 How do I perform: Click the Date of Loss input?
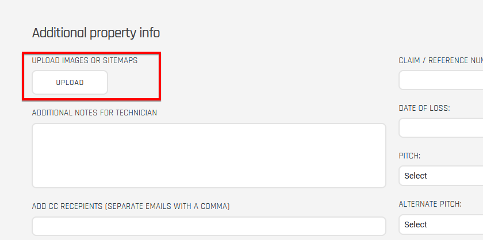click(x=441, y=127)
